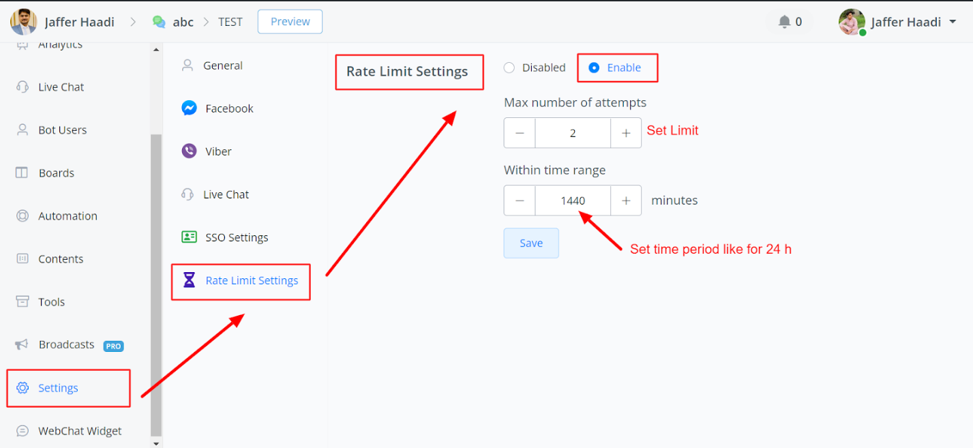Click the Save button
The image size is (973, 448).
click(531, 243)
